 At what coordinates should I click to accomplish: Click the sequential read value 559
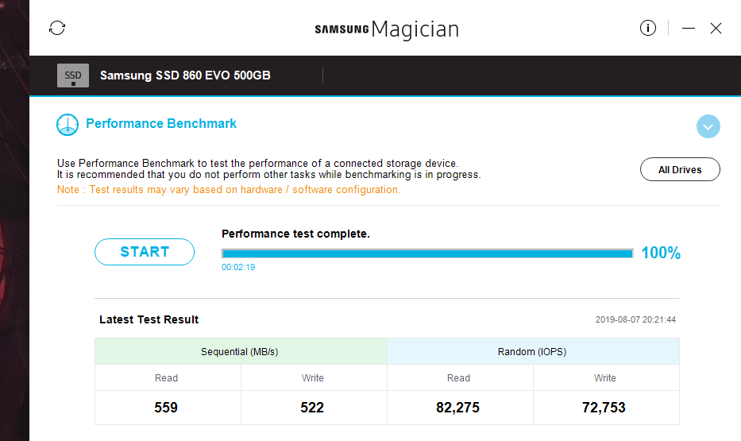[166, 408]
